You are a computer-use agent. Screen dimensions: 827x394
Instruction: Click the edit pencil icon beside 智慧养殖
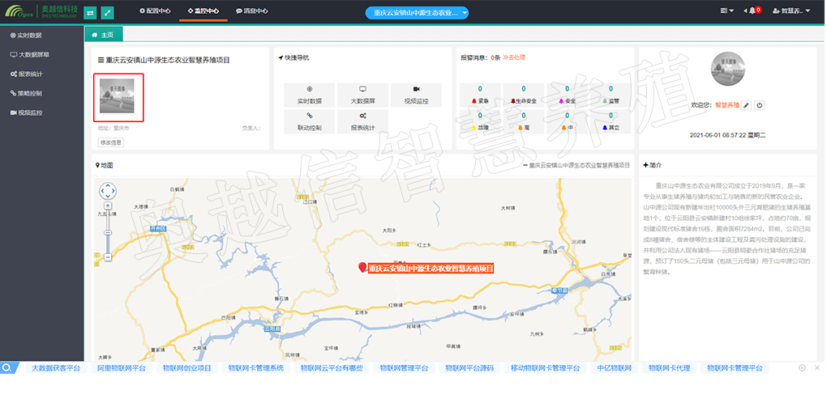tap(747, 106)
